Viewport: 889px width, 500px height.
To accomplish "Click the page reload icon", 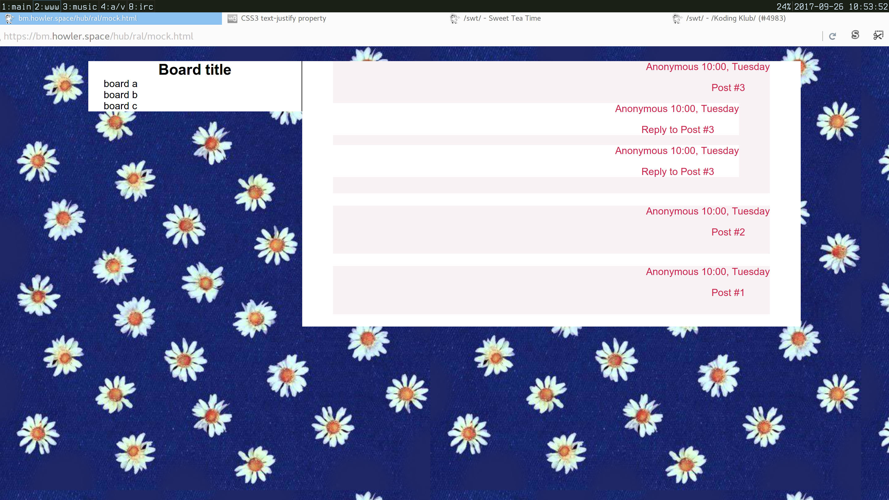I will click(833, 36).
